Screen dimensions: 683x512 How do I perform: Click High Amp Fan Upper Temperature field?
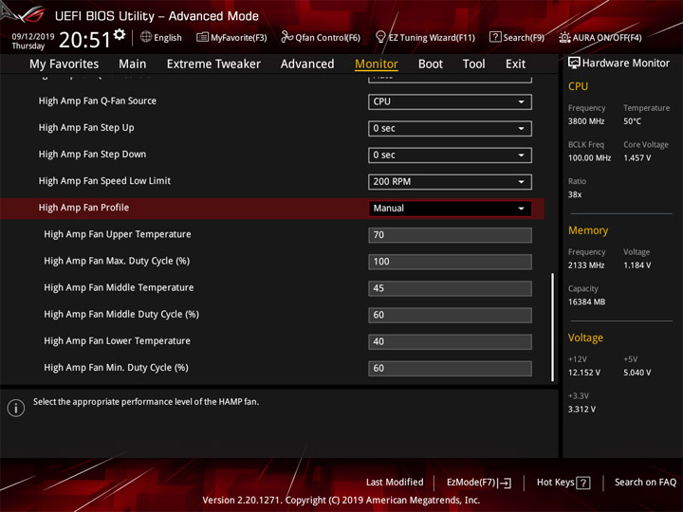450,235
